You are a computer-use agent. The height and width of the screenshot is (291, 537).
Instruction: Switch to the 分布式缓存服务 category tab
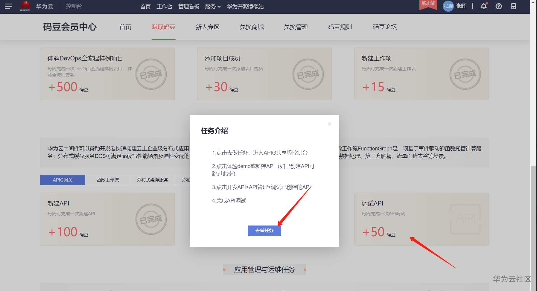click(x=153, y=180)
